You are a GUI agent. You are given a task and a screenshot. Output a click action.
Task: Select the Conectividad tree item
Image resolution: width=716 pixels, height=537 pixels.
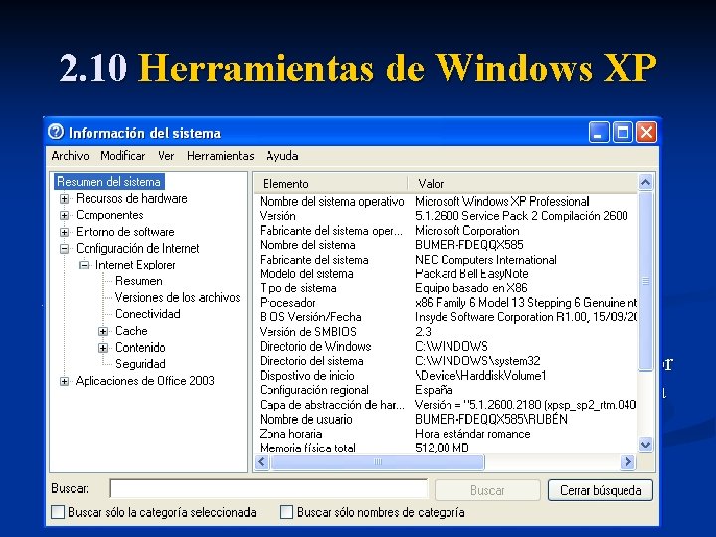tap(148, 314)
